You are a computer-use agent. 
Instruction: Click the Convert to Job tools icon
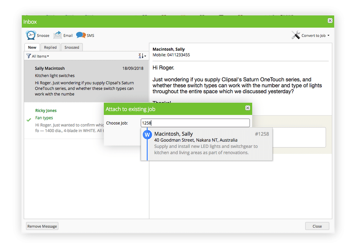[x=296, y=35]
